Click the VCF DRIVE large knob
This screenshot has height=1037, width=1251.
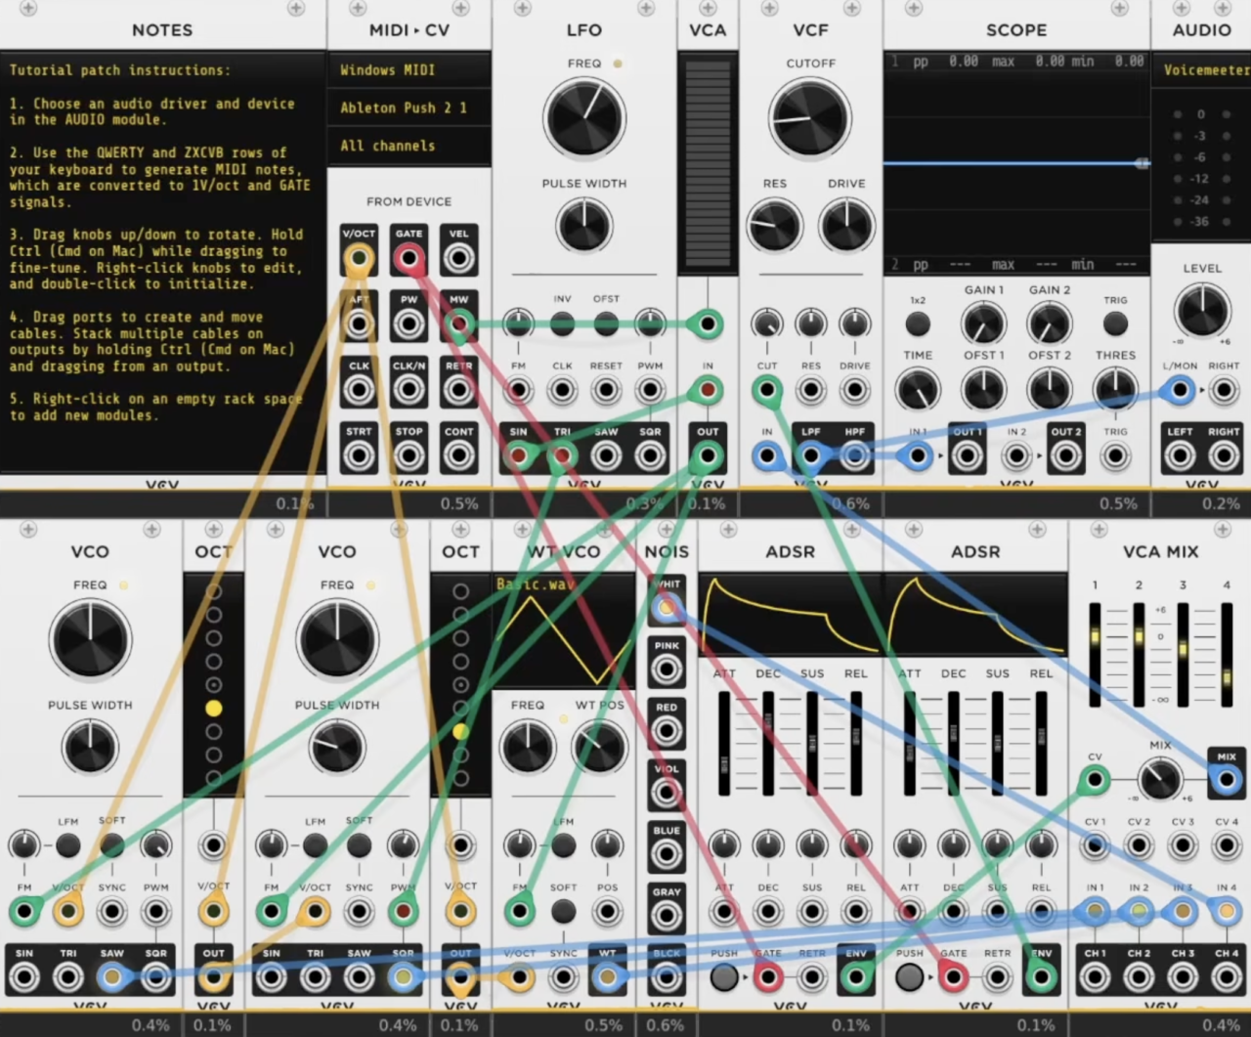pyautogui.click(x=846, y=225)
